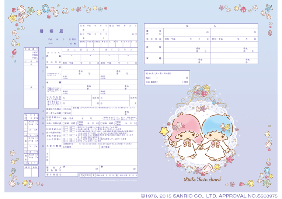Click the Sanrio copyright approval line

point(209,196)
